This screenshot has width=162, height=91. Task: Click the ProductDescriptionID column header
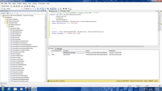56,51
